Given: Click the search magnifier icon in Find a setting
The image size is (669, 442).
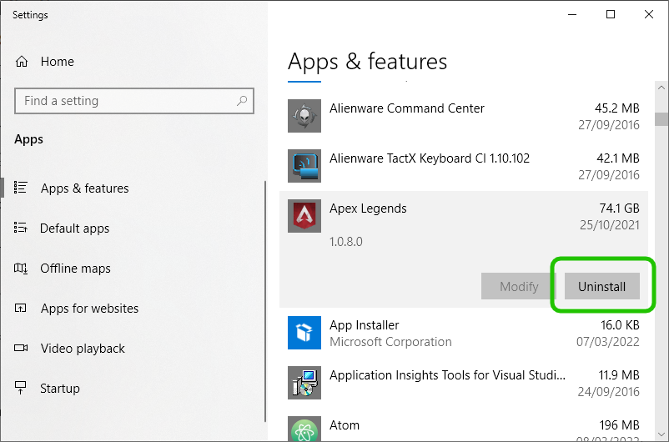Looking at the screenshot, I should coord(242,101).
